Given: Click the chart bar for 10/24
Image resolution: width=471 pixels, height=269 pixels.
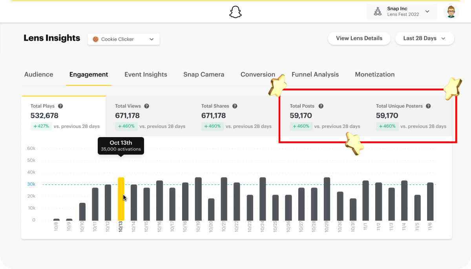Looking at the screenshot, I should click(x=263, y=199).
